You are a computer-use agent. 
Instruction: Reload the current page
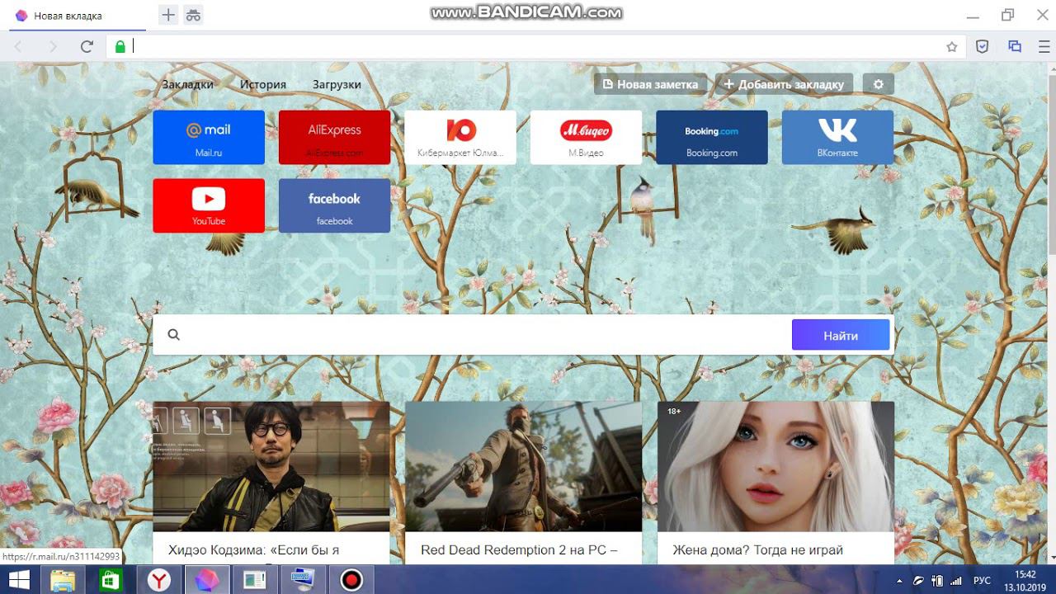(87, 47)
